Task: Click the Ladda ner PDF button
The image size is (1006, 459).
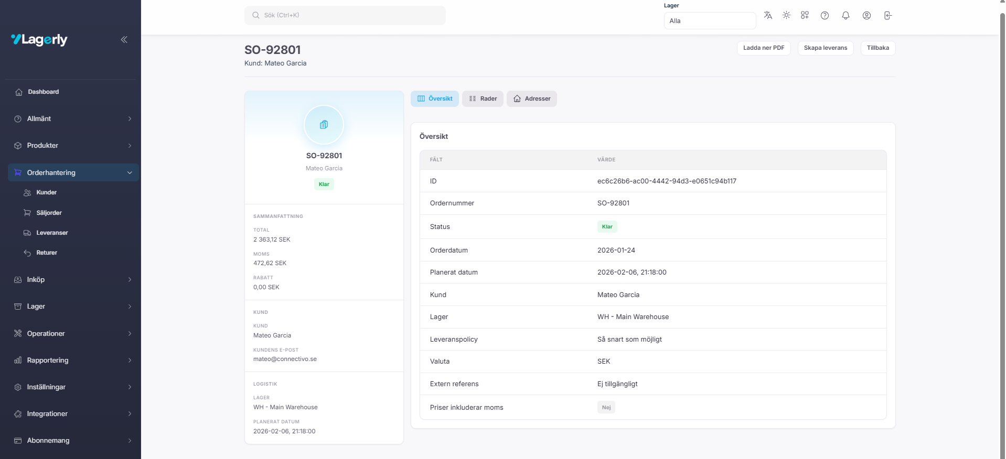Action: click(x=763, y=48)
